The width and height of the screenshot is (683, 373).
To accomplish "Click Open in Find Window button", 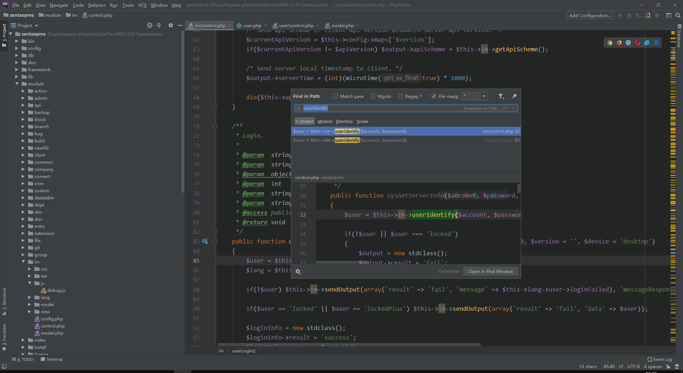I will pos(491,272).
